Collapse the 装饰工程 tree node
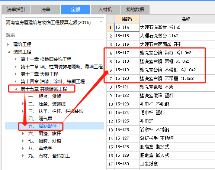Screen dimensions: 215x170 tap(9, 52)
